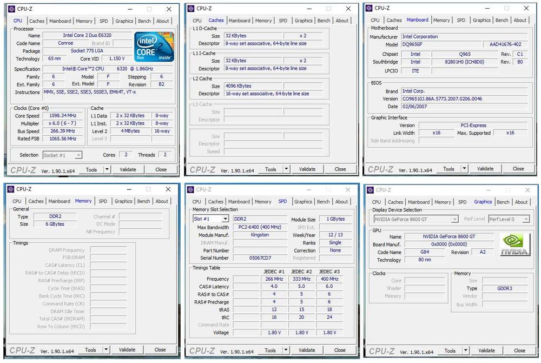Switch to Caches tab in CPU window
Image resolution: width=541 pixels, height=363 pixels.
pyautogui.click(x=37, y=21)
